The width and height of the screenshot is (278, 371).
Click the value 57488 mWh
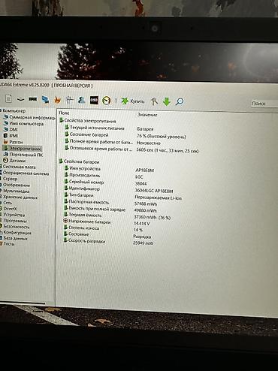pos(146,204)
